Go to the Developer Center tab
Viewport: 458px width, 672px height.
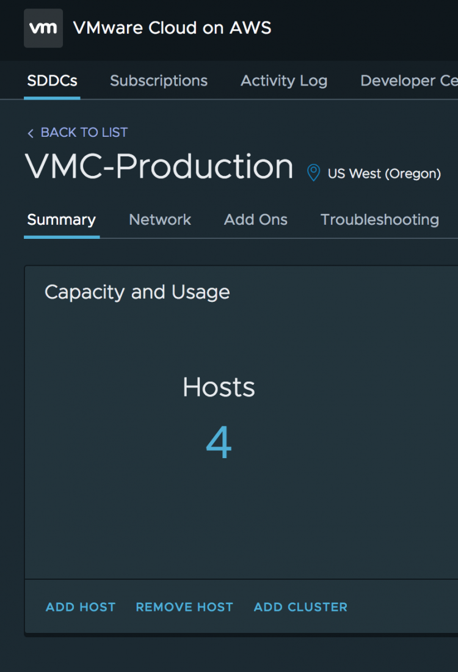[409, 81]
